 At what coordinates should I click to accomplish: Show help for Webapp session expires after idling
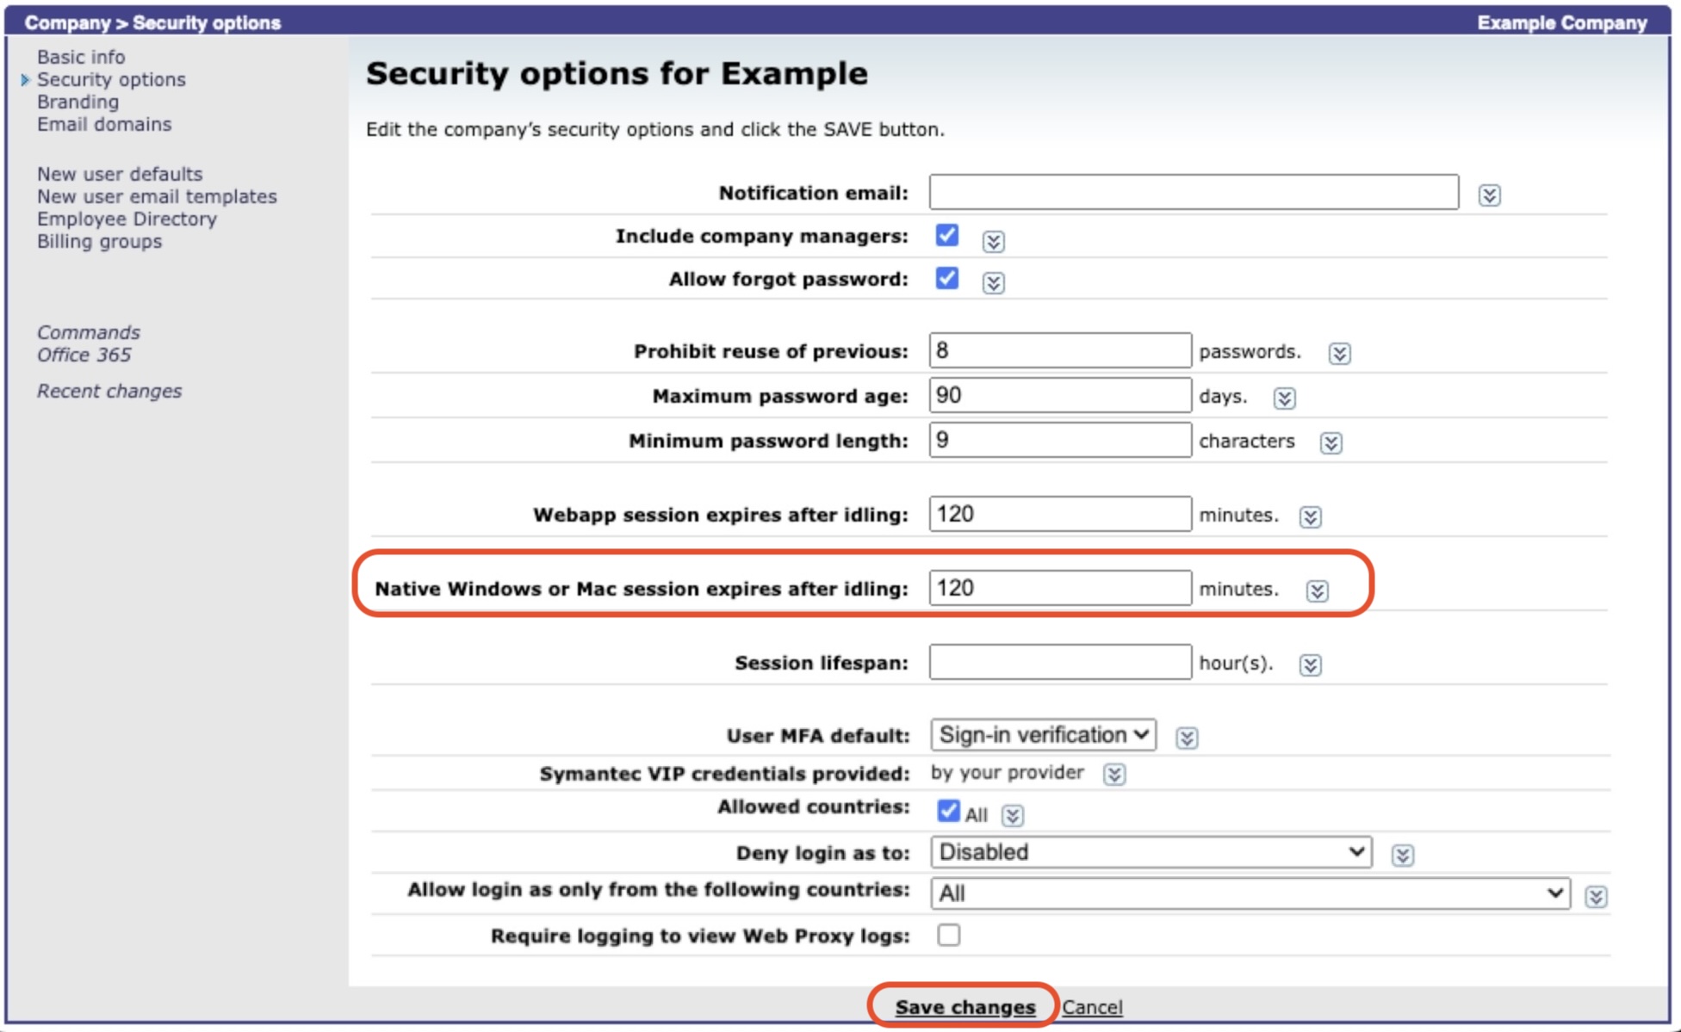1310,516
